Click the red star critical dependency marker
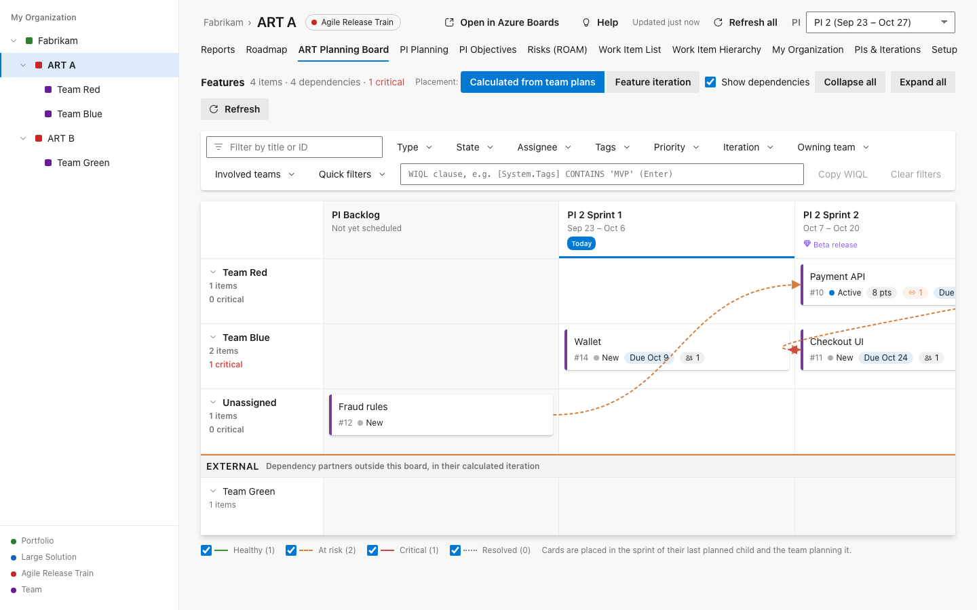The image size is (977, 610). click(794, 350)
